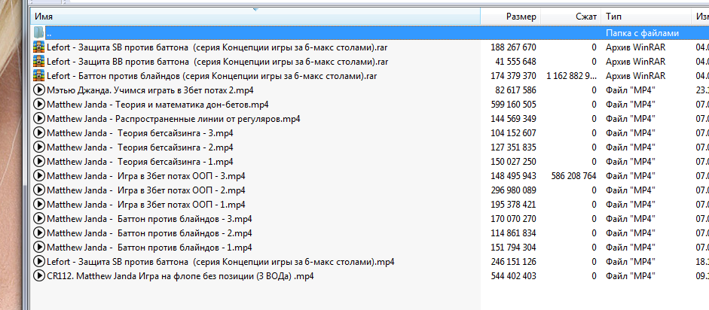Sort list by the Имя column header
Screen dimensions: 709x310
[255, 17]
